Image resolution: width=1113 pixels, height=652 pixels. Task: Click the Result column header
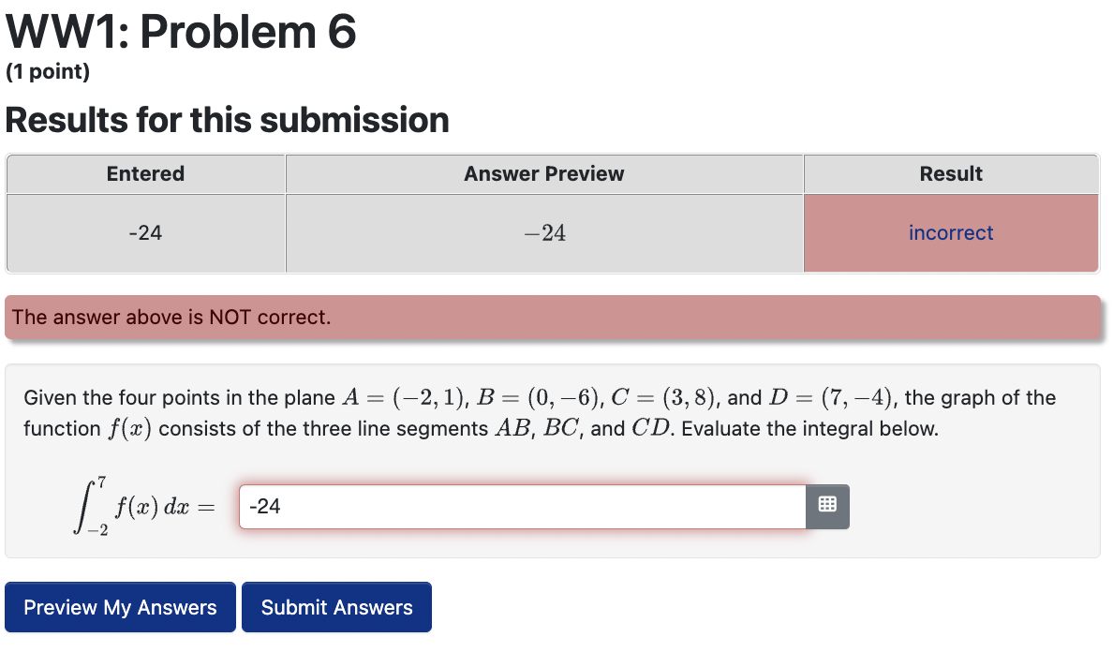[951, 173]
